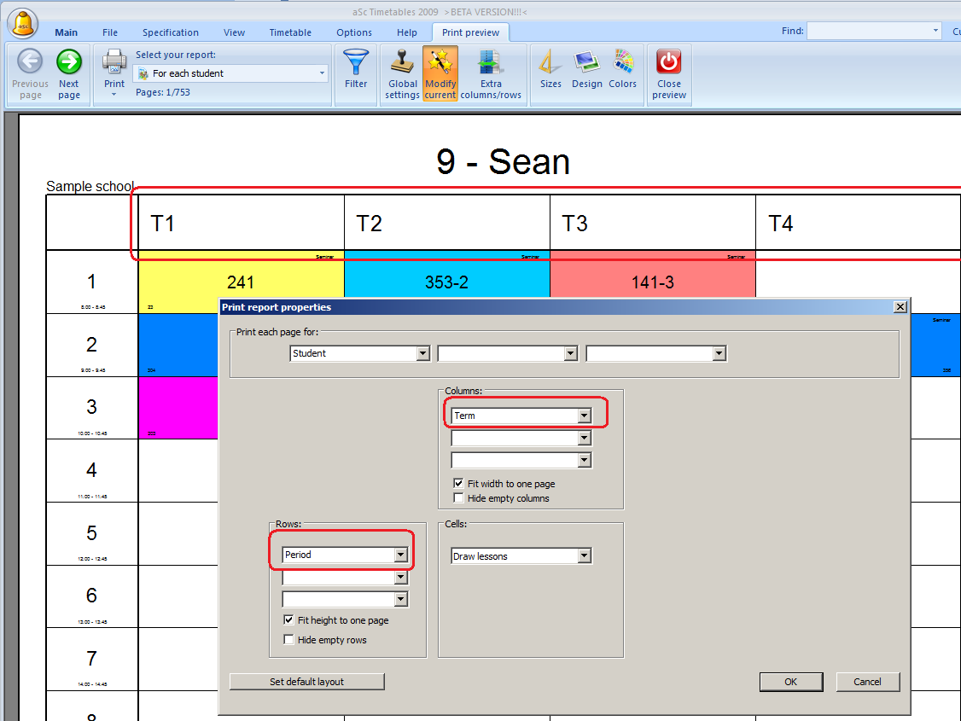961x721 pixels.
Task: Enable Hide empty rows checkbox
Action: pyautogui.click(x=289, y=640)
